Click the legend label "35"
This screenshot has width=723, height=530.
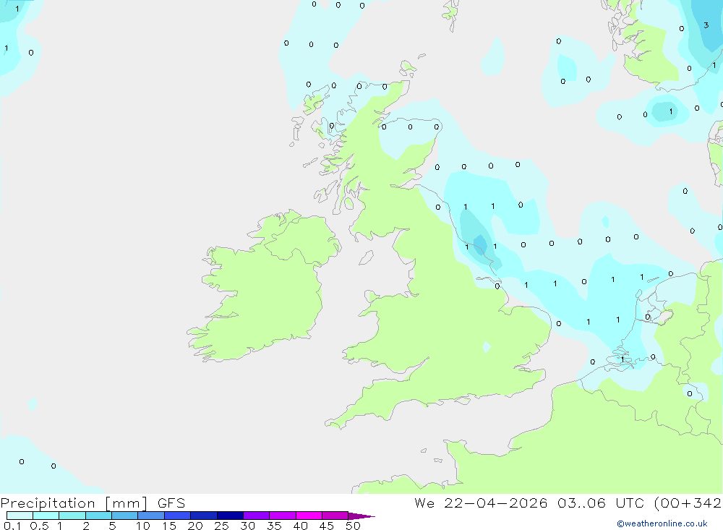274,526
